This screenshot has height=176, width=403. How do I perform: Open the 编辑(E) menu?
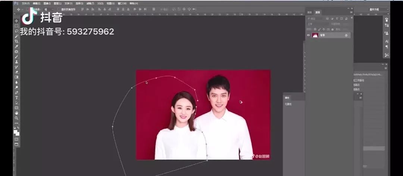tap(37, 4)
